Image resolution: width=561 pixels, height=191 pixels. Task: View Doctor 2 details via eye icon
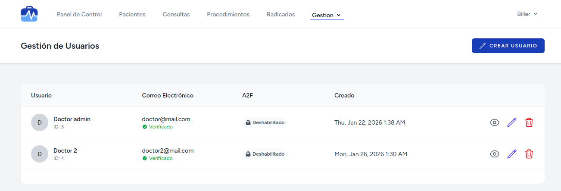click(495, 154)
